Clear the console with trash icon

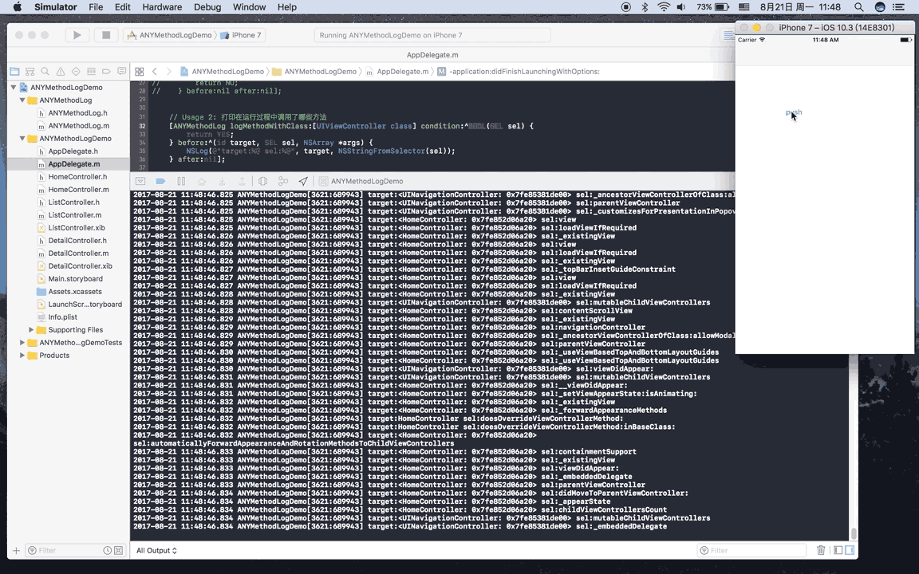(x=821, y=550)
